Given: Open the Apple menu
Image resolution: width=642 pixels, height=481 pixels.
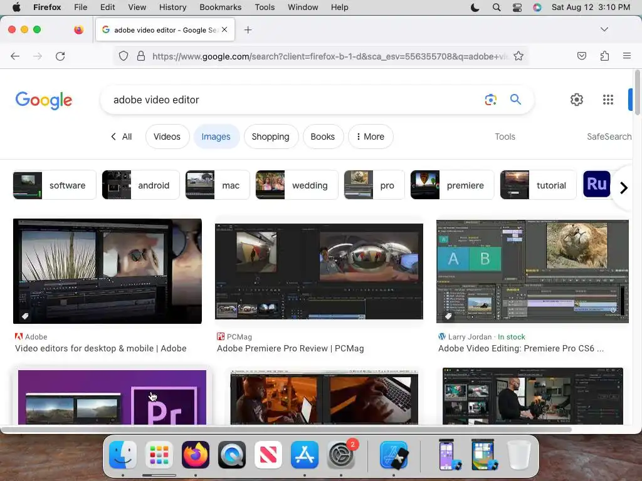Looking at the screenshot, I should click(x=16, y=8).
